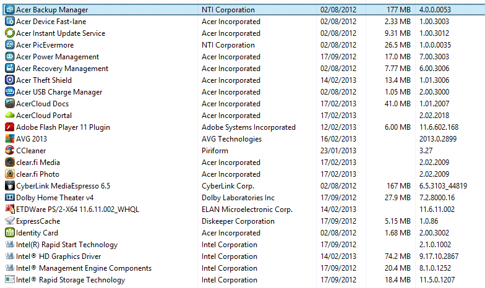Click the 'Acer Device Fast-lane' entry name
The width and height of the screenshot is (485, 288).
[x=51, y=22]
